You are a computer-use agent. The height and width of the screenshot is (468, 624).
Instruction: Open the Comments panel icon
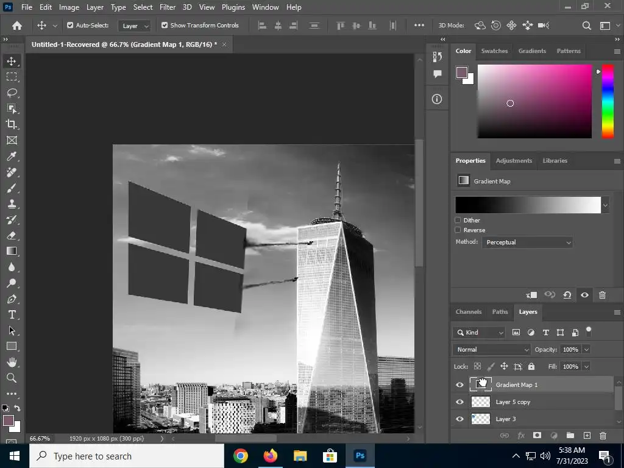click(438, 74)
